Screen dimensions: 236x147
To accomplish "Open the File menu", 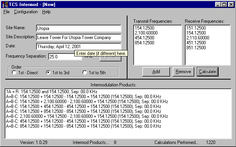I will click(6, 12).
